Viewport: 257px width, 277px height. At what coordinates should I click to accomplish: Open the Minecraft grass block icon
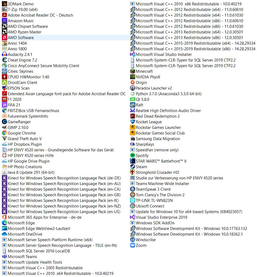point(132,71)
